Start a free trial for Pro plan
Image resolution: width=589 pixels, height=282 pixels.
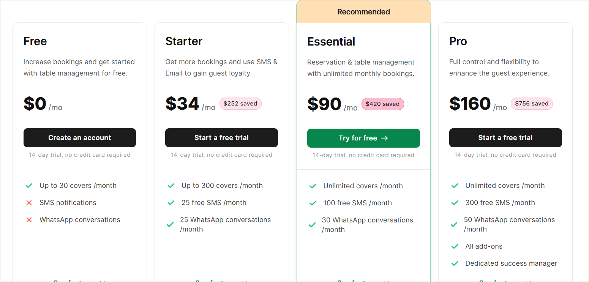pyautogui.click(x=505, y=138)
